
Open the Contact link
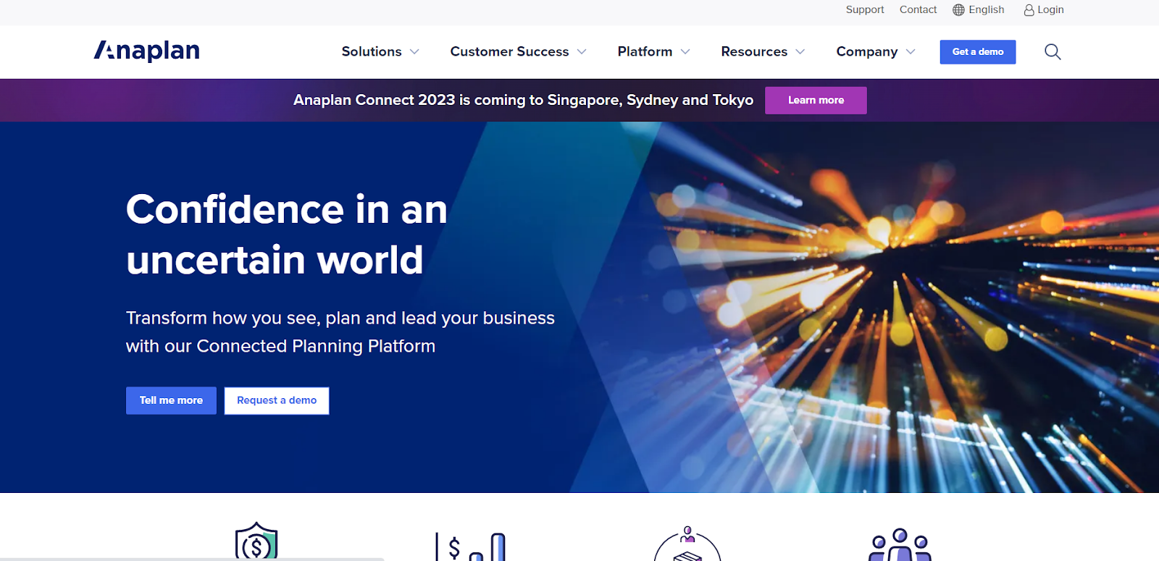(918, 9)
